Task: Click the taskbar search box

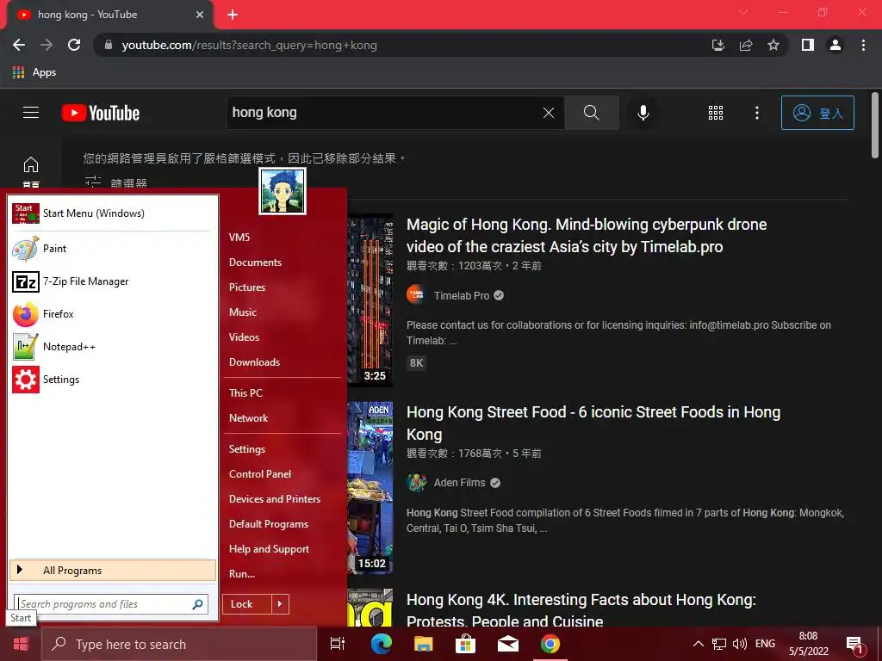Action: point(179,644)
